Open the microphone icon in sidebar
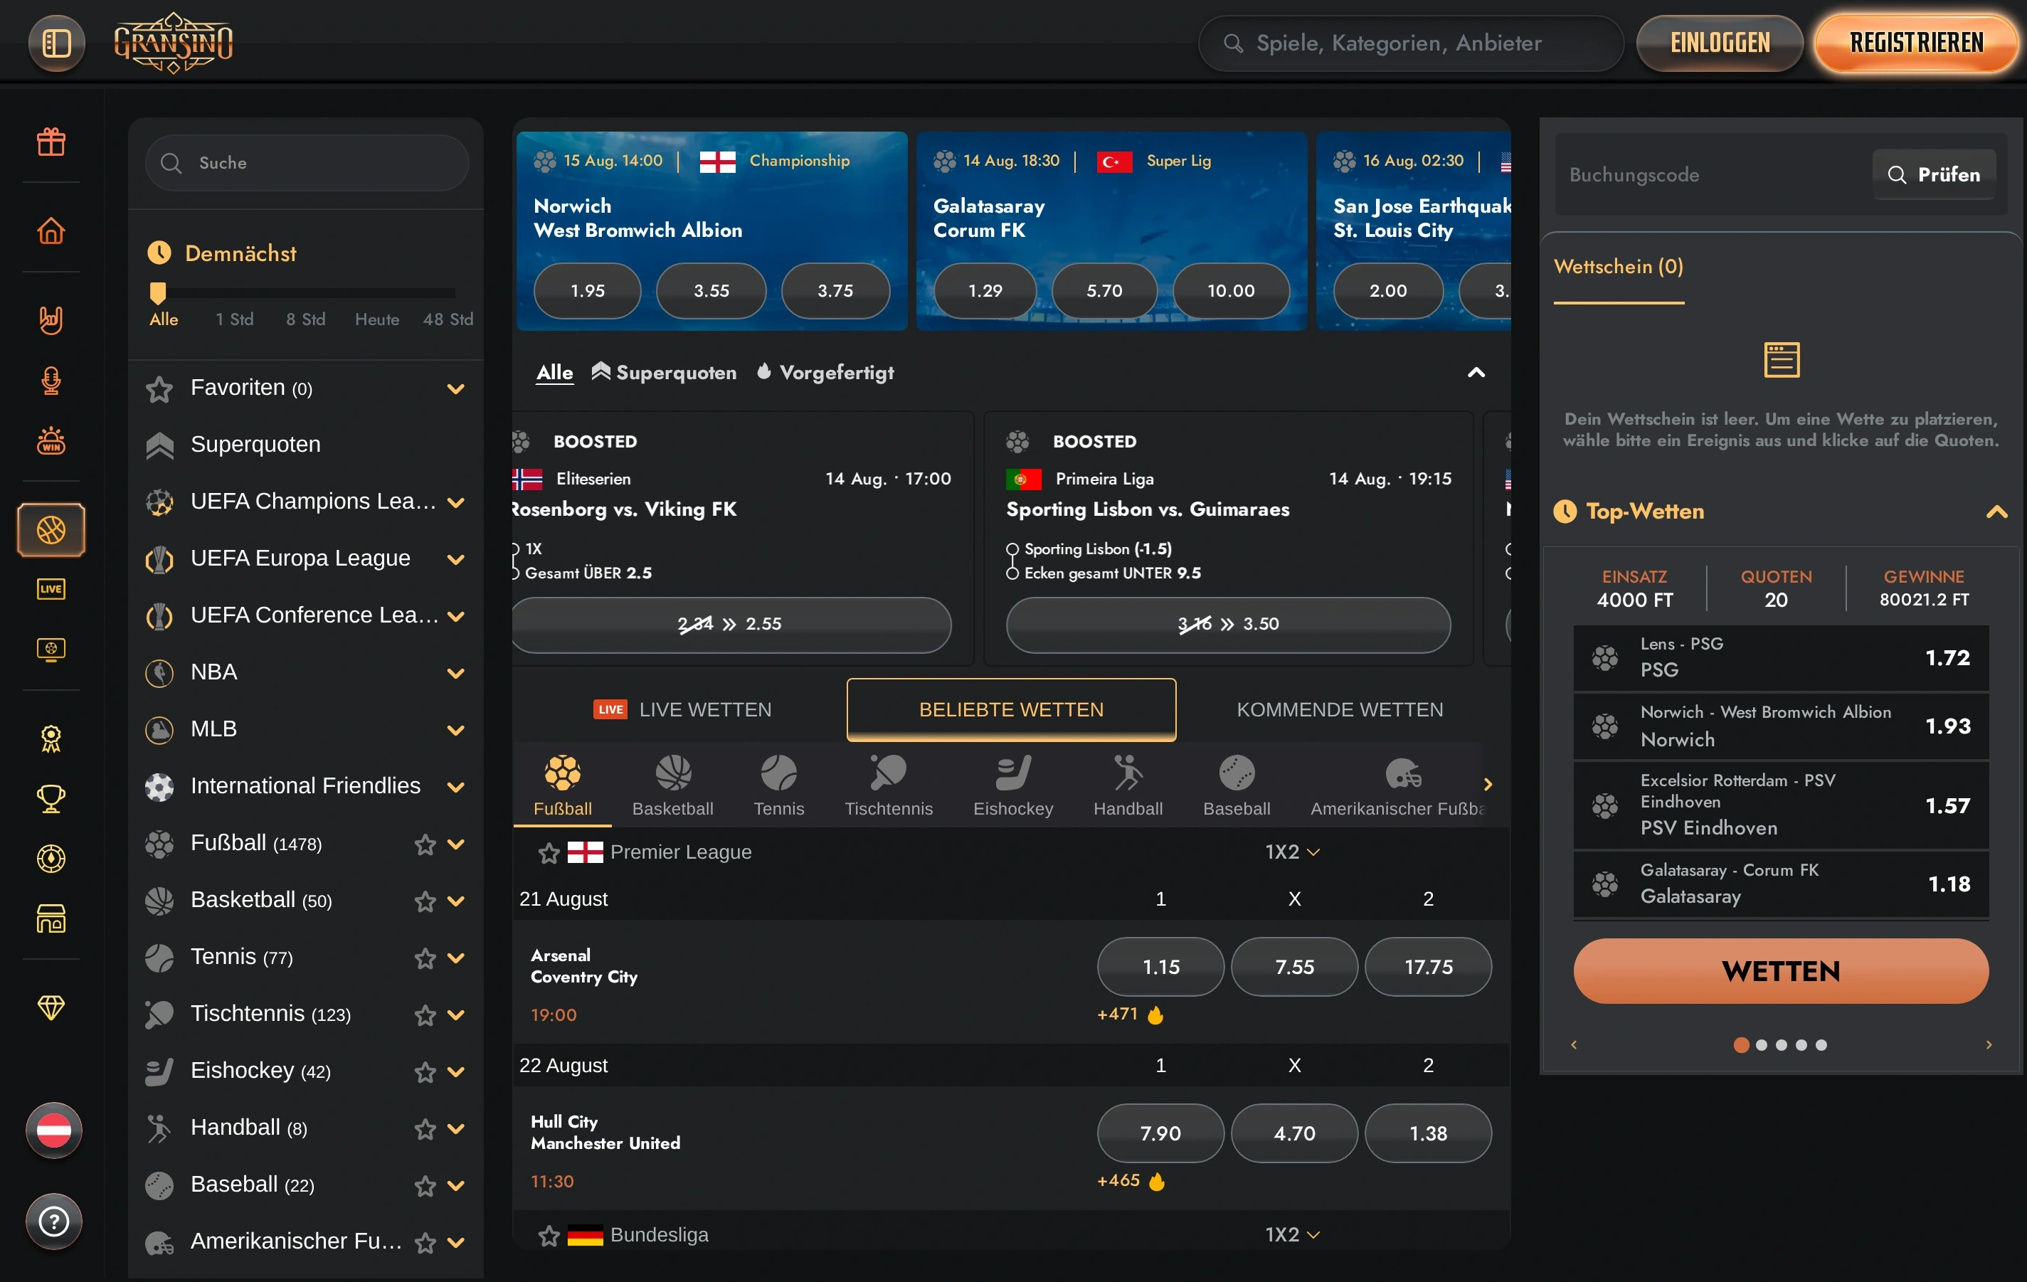Screen dimensions: 2027x1282 (51, 381)
